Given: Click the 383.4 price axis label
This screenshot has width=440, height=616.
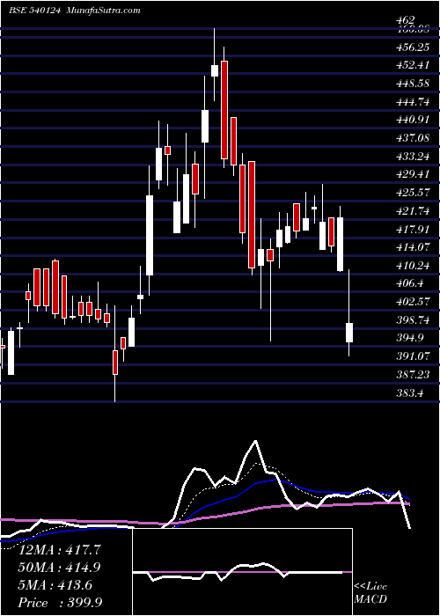Looking at the screenshot, I should click(x=411, y=392).
